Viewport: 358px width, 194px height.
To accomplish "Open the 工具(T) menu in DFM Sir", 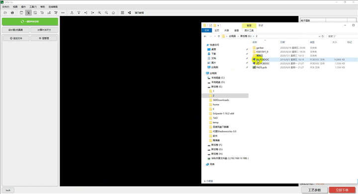I will point(33,7).
